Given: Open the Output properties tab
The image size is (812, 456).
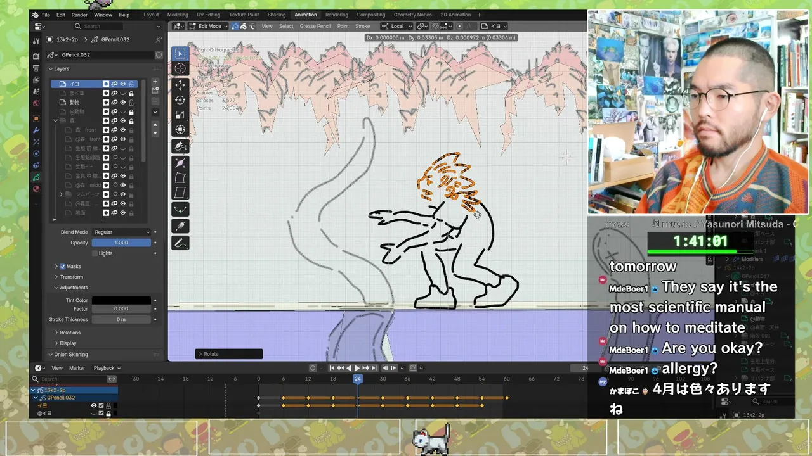Looking at the screenshot, I should 36,67.
